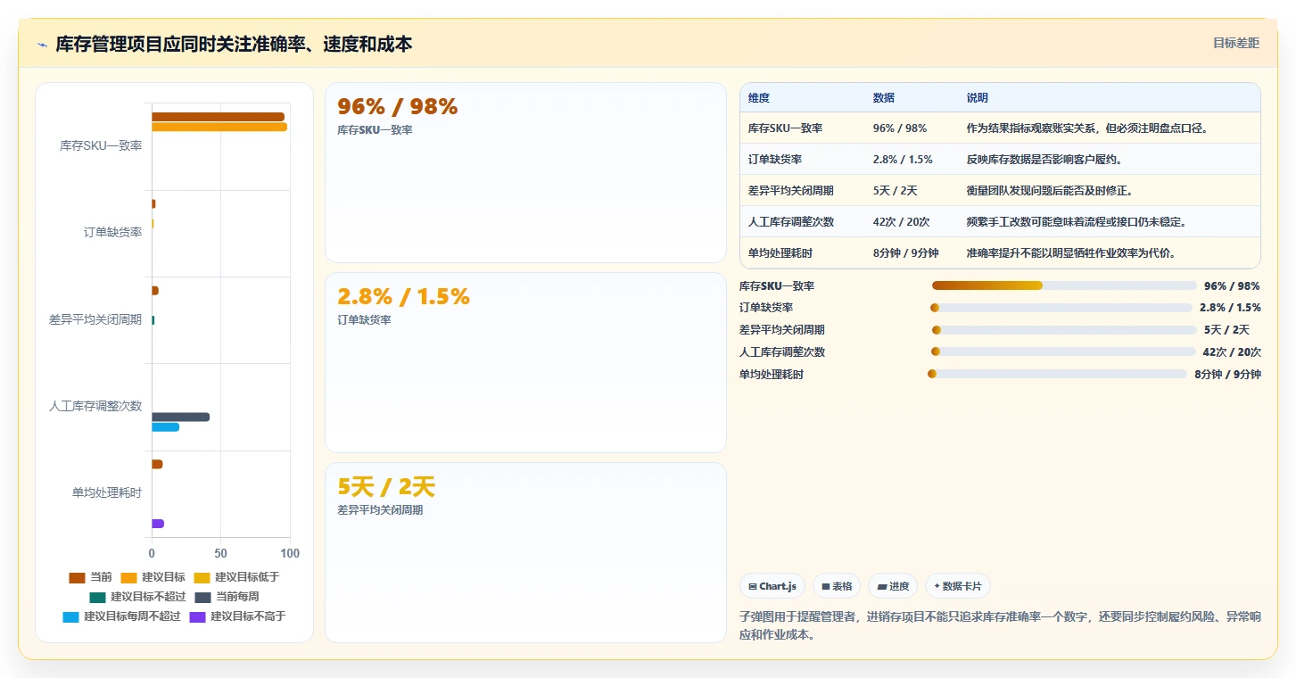Screen dimensions: 1296x678
Task: Toggle the teal 建议目标不超过 legend dataset
Action: (138, 597)
